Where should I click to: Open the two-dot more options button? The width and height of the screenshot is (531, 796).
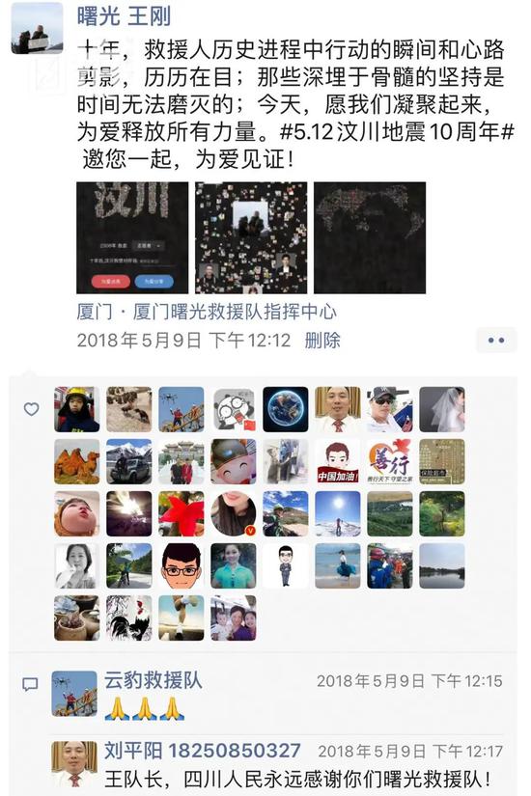(496, 341)
